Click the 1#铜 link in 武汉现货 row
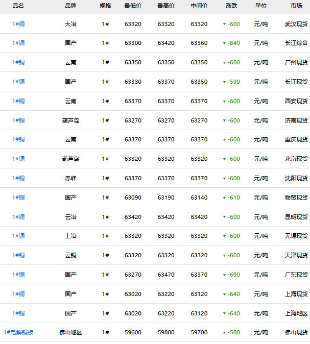This screenshot has width=310, height=344. coord(18,24)
